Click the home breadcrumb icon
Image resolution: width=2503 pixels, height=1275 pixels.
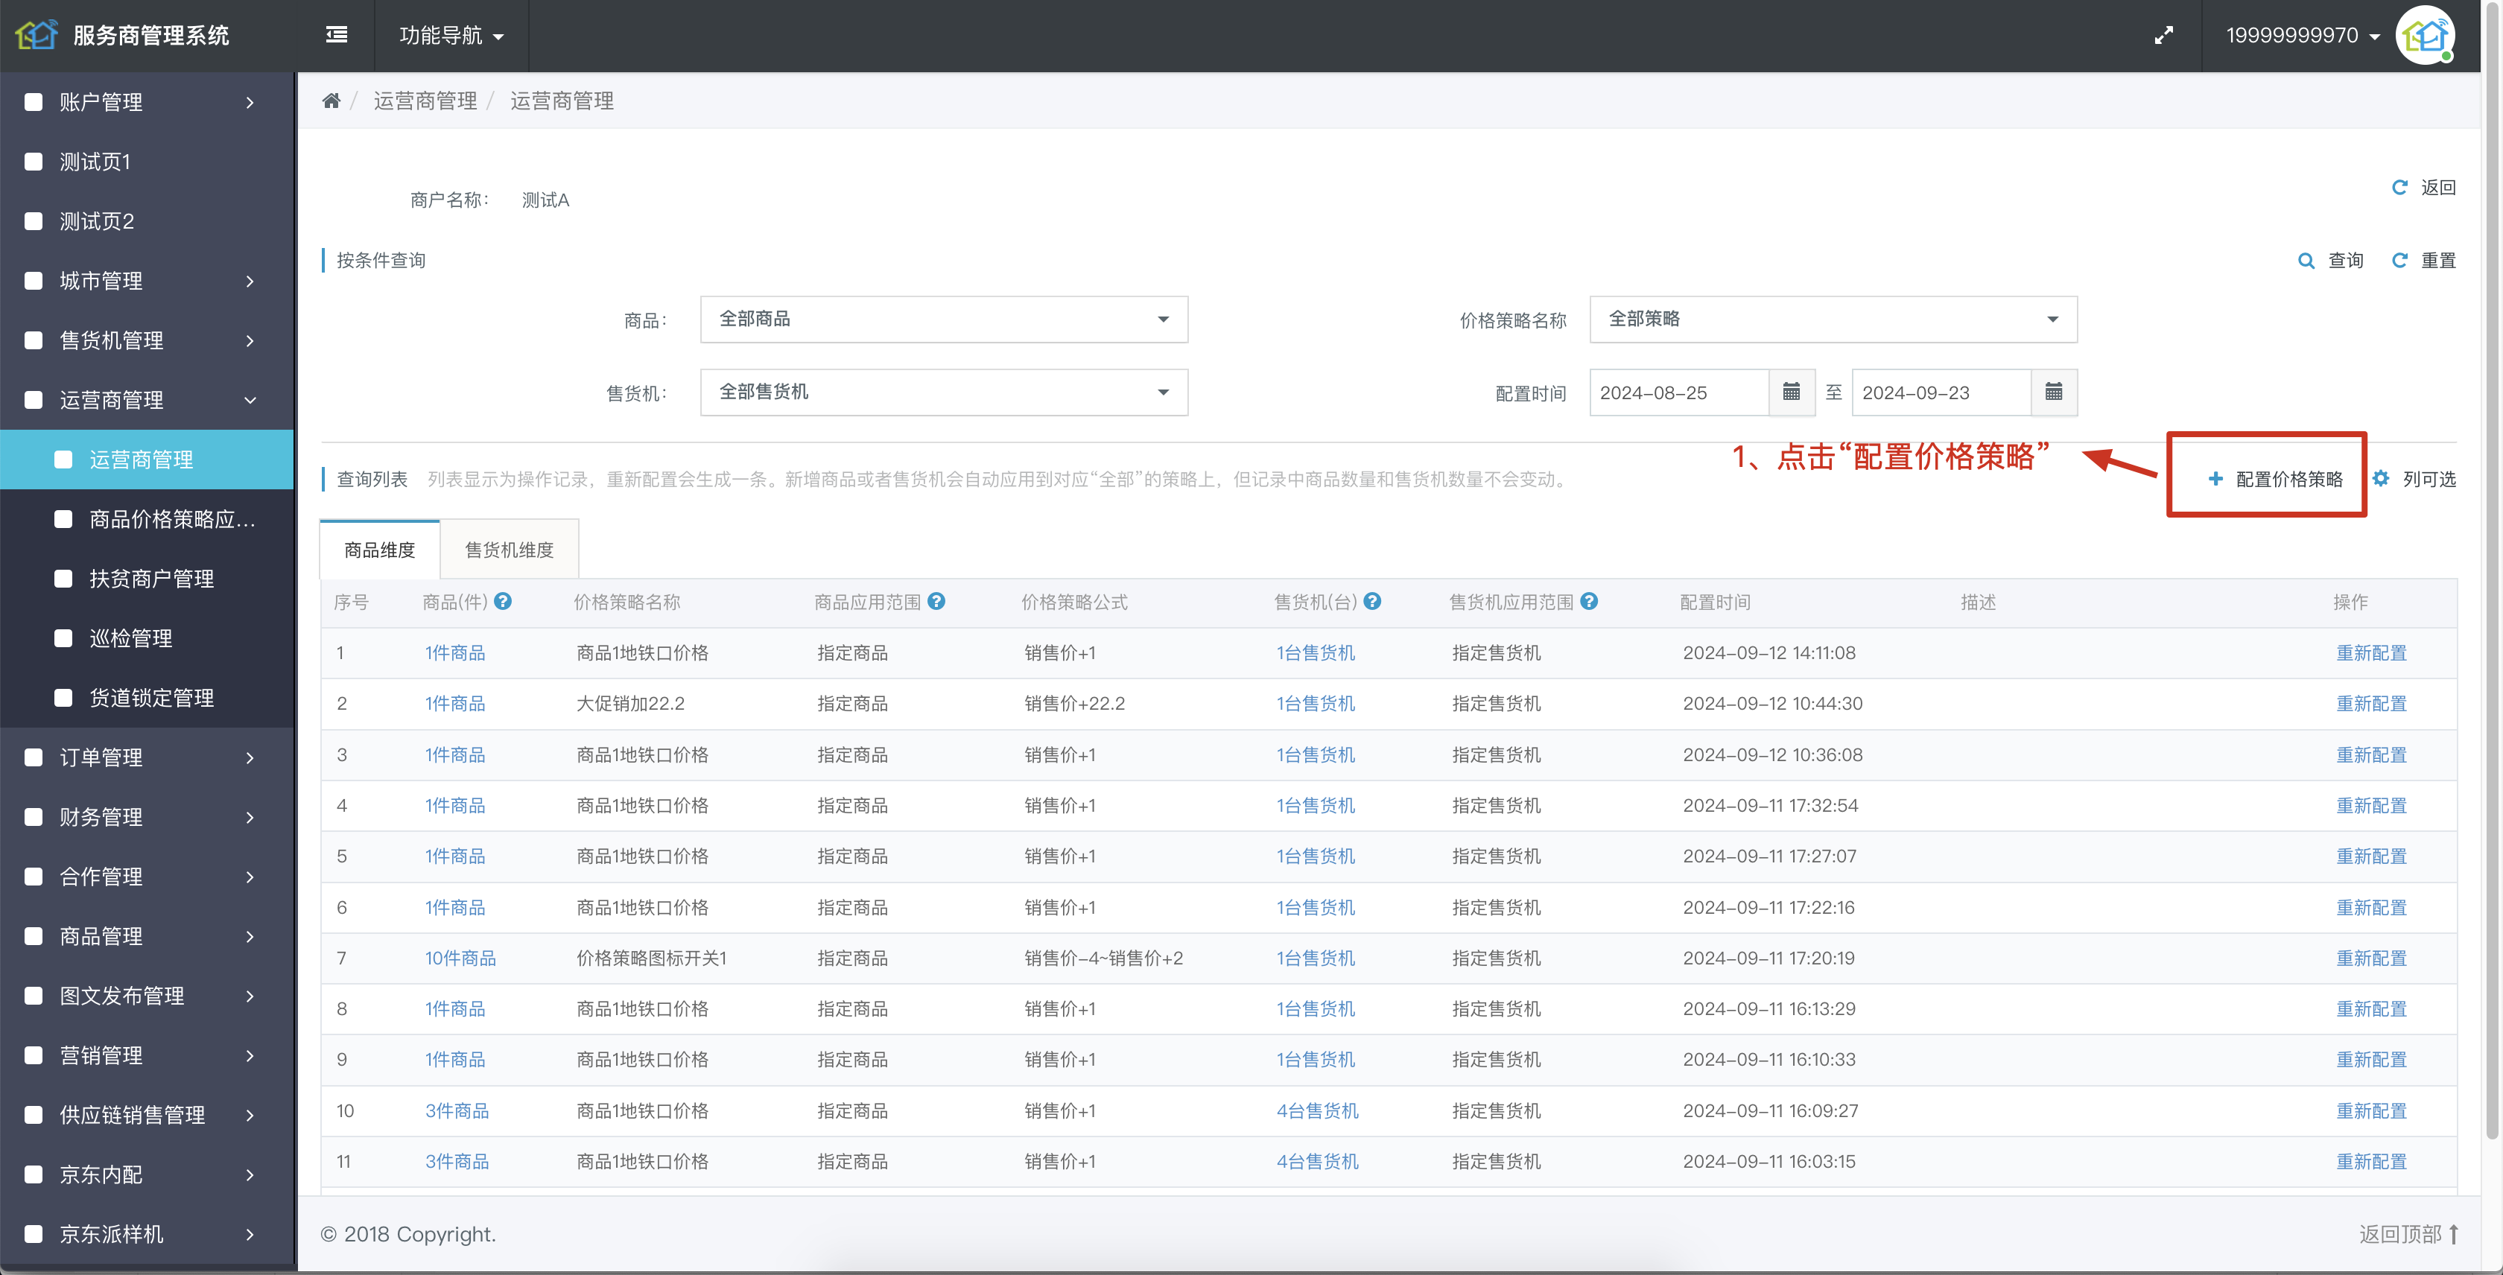coord(331,100)
